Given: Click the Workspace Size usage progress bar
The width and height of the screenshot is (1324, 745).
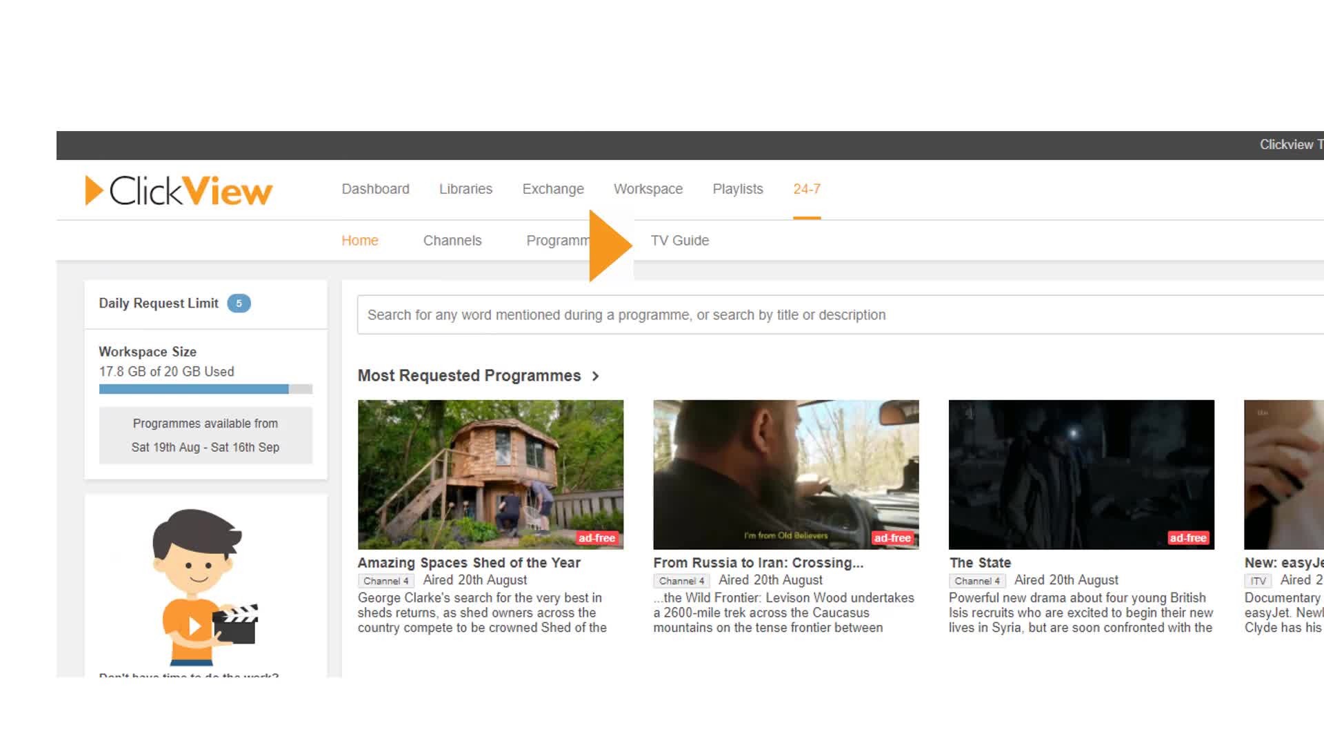Looking at the screenshot, I should click(205, 389).
